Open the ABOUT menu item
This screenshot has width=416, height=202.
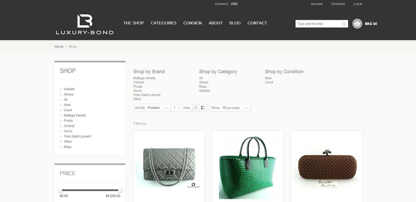point(215,23)
